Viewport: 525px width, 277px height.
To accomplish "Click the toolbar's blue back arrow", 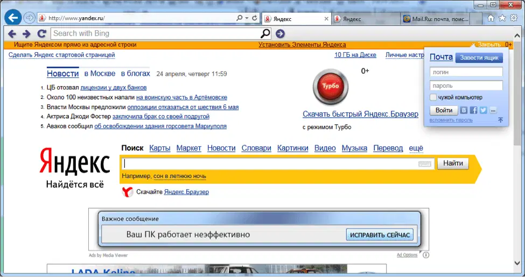I will [x=12, y=33].
